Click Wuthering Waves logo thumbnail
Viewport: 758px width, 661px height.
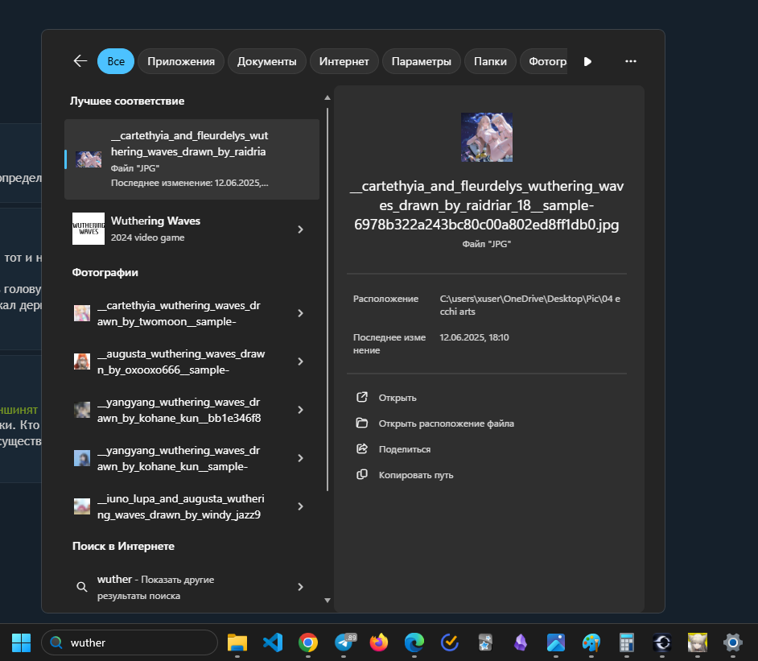pyautogui.click(x=89, y=229)
